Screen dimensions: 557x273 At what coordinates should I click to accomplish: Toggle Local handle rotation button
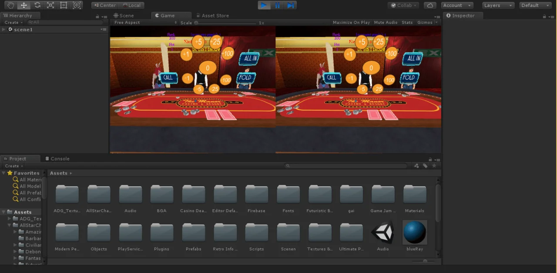(x=131, y=5)
